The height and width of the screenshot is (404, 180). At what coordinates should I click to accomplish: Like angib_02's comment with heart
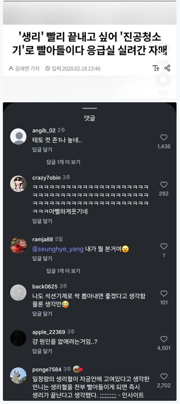click(x=164, y=138)
